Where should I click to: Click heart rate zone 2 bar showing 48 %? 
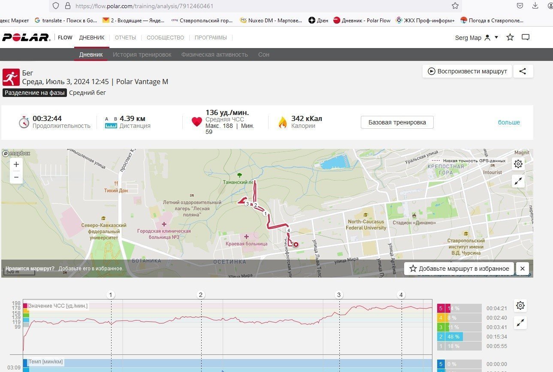coord(459,336)
